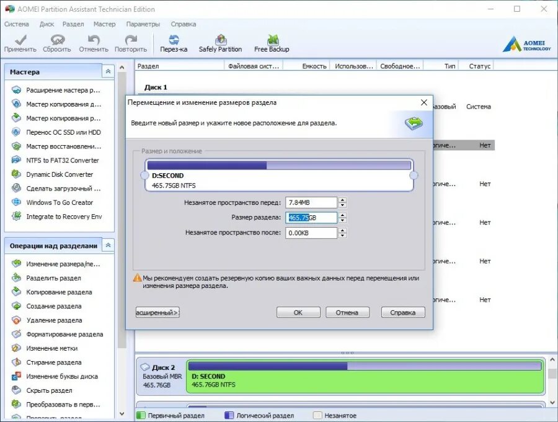Screen dimensions: 558x422
Task: Increase the space-after value with up arrow
Action: point(342,230)
